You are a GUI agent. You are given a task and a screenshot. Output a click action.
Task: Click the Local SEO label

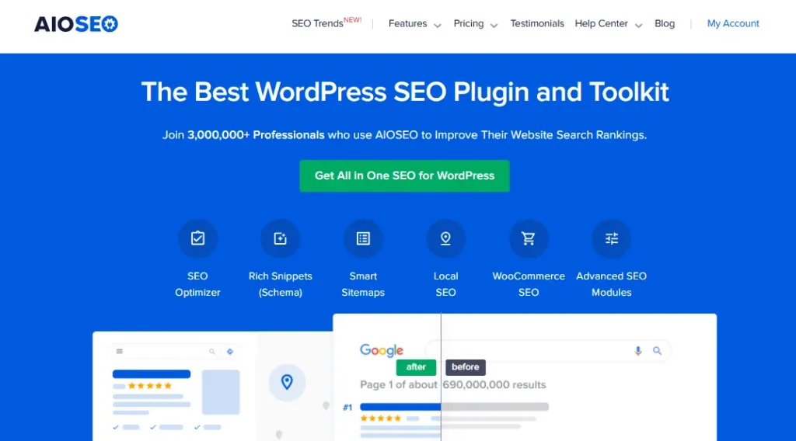point(445,284)
